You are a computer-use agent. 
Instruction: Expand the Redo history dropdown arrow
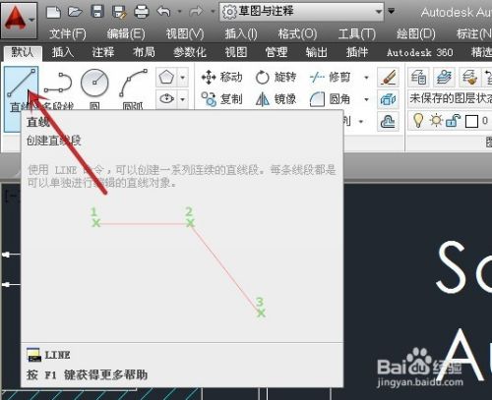pos(213,12)
